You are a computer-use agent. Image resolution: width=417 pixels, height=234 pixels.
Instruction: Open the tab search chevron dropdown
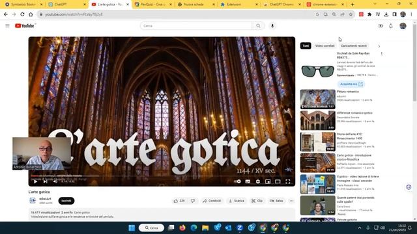tap(375, 4)
